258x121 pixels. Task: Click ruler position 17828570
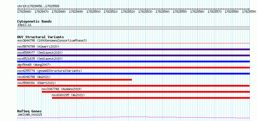click(x=215, y=12)
